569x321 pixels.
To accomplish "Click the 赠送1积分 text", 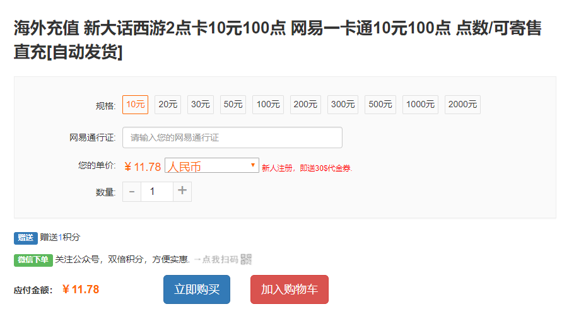I will 60,238.
